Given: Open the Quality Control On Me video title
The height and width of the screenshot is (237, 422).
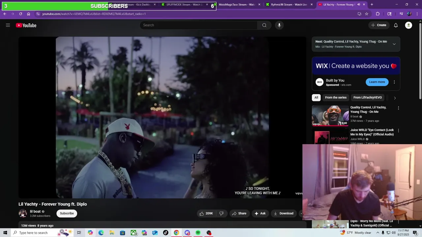Looking at the screenshot, I should [x=368, y=110].
